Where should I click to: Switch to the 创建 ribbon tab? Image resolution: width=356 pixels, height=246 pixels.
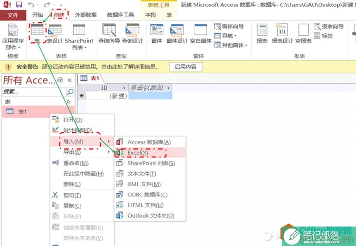pos(59,15)
